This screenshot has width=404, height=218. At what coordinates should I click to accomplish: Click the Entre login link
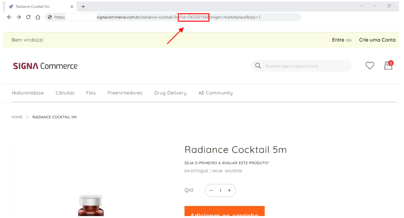click(x=338, y=40)
